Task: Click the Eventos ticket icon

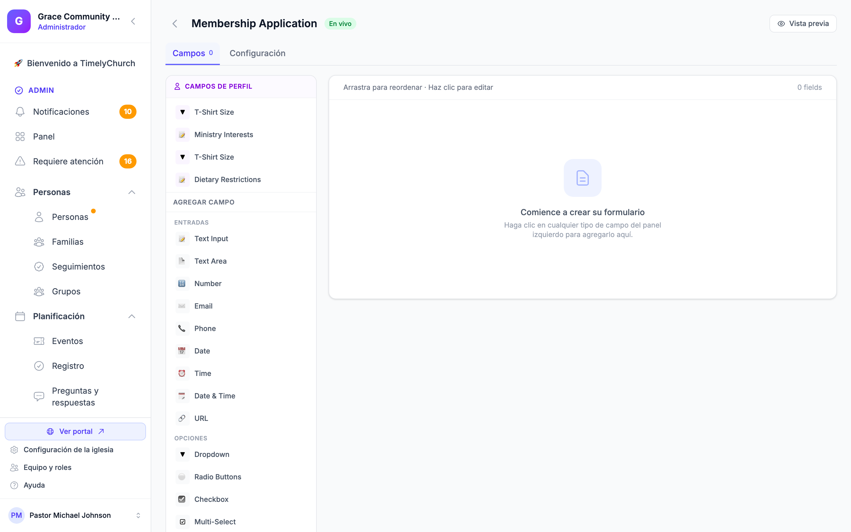Action: coord(39,341)
